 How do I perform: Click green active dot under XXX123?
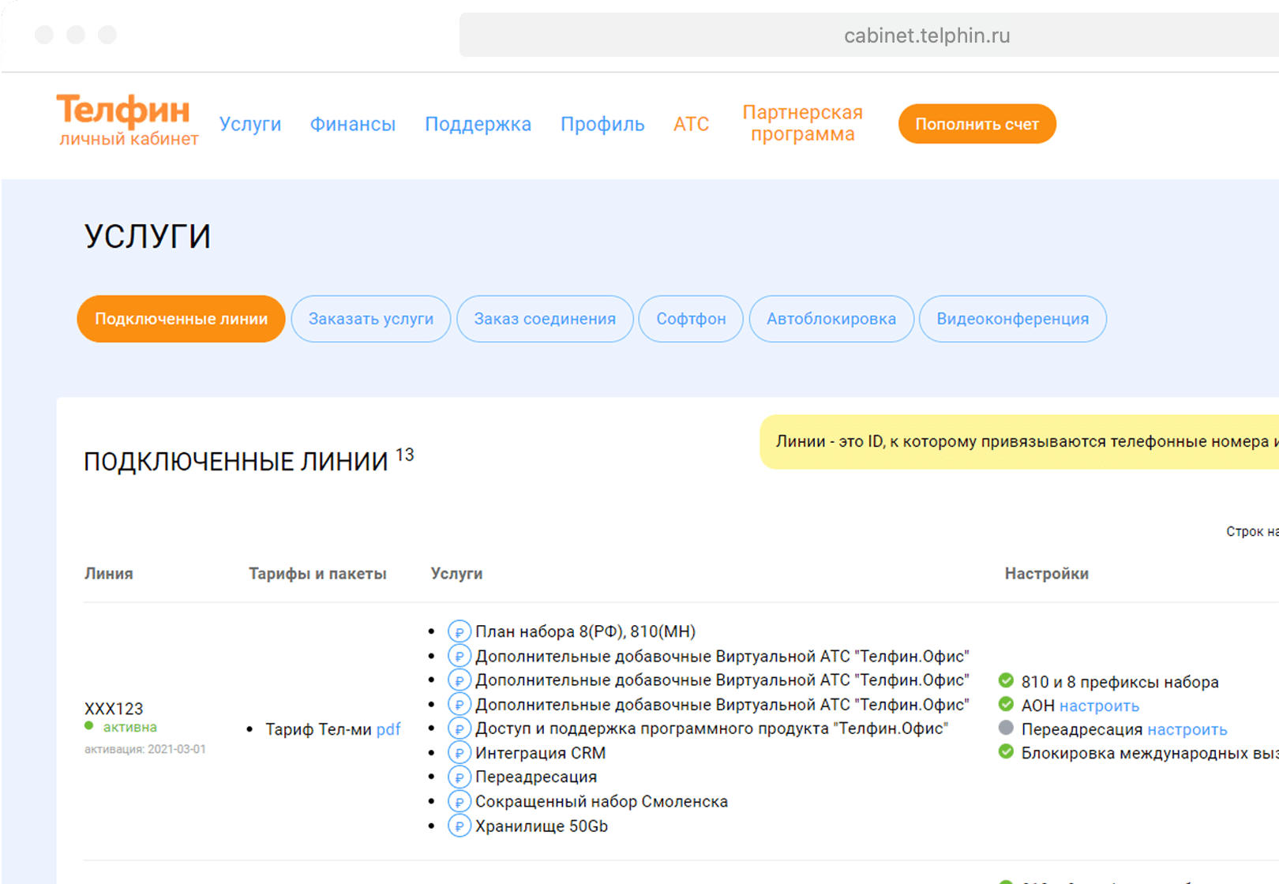point(89,726)
